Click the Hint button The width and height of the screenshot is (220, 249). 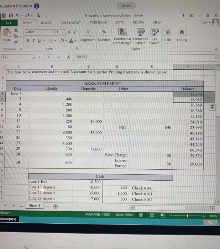tap(210, 222)
